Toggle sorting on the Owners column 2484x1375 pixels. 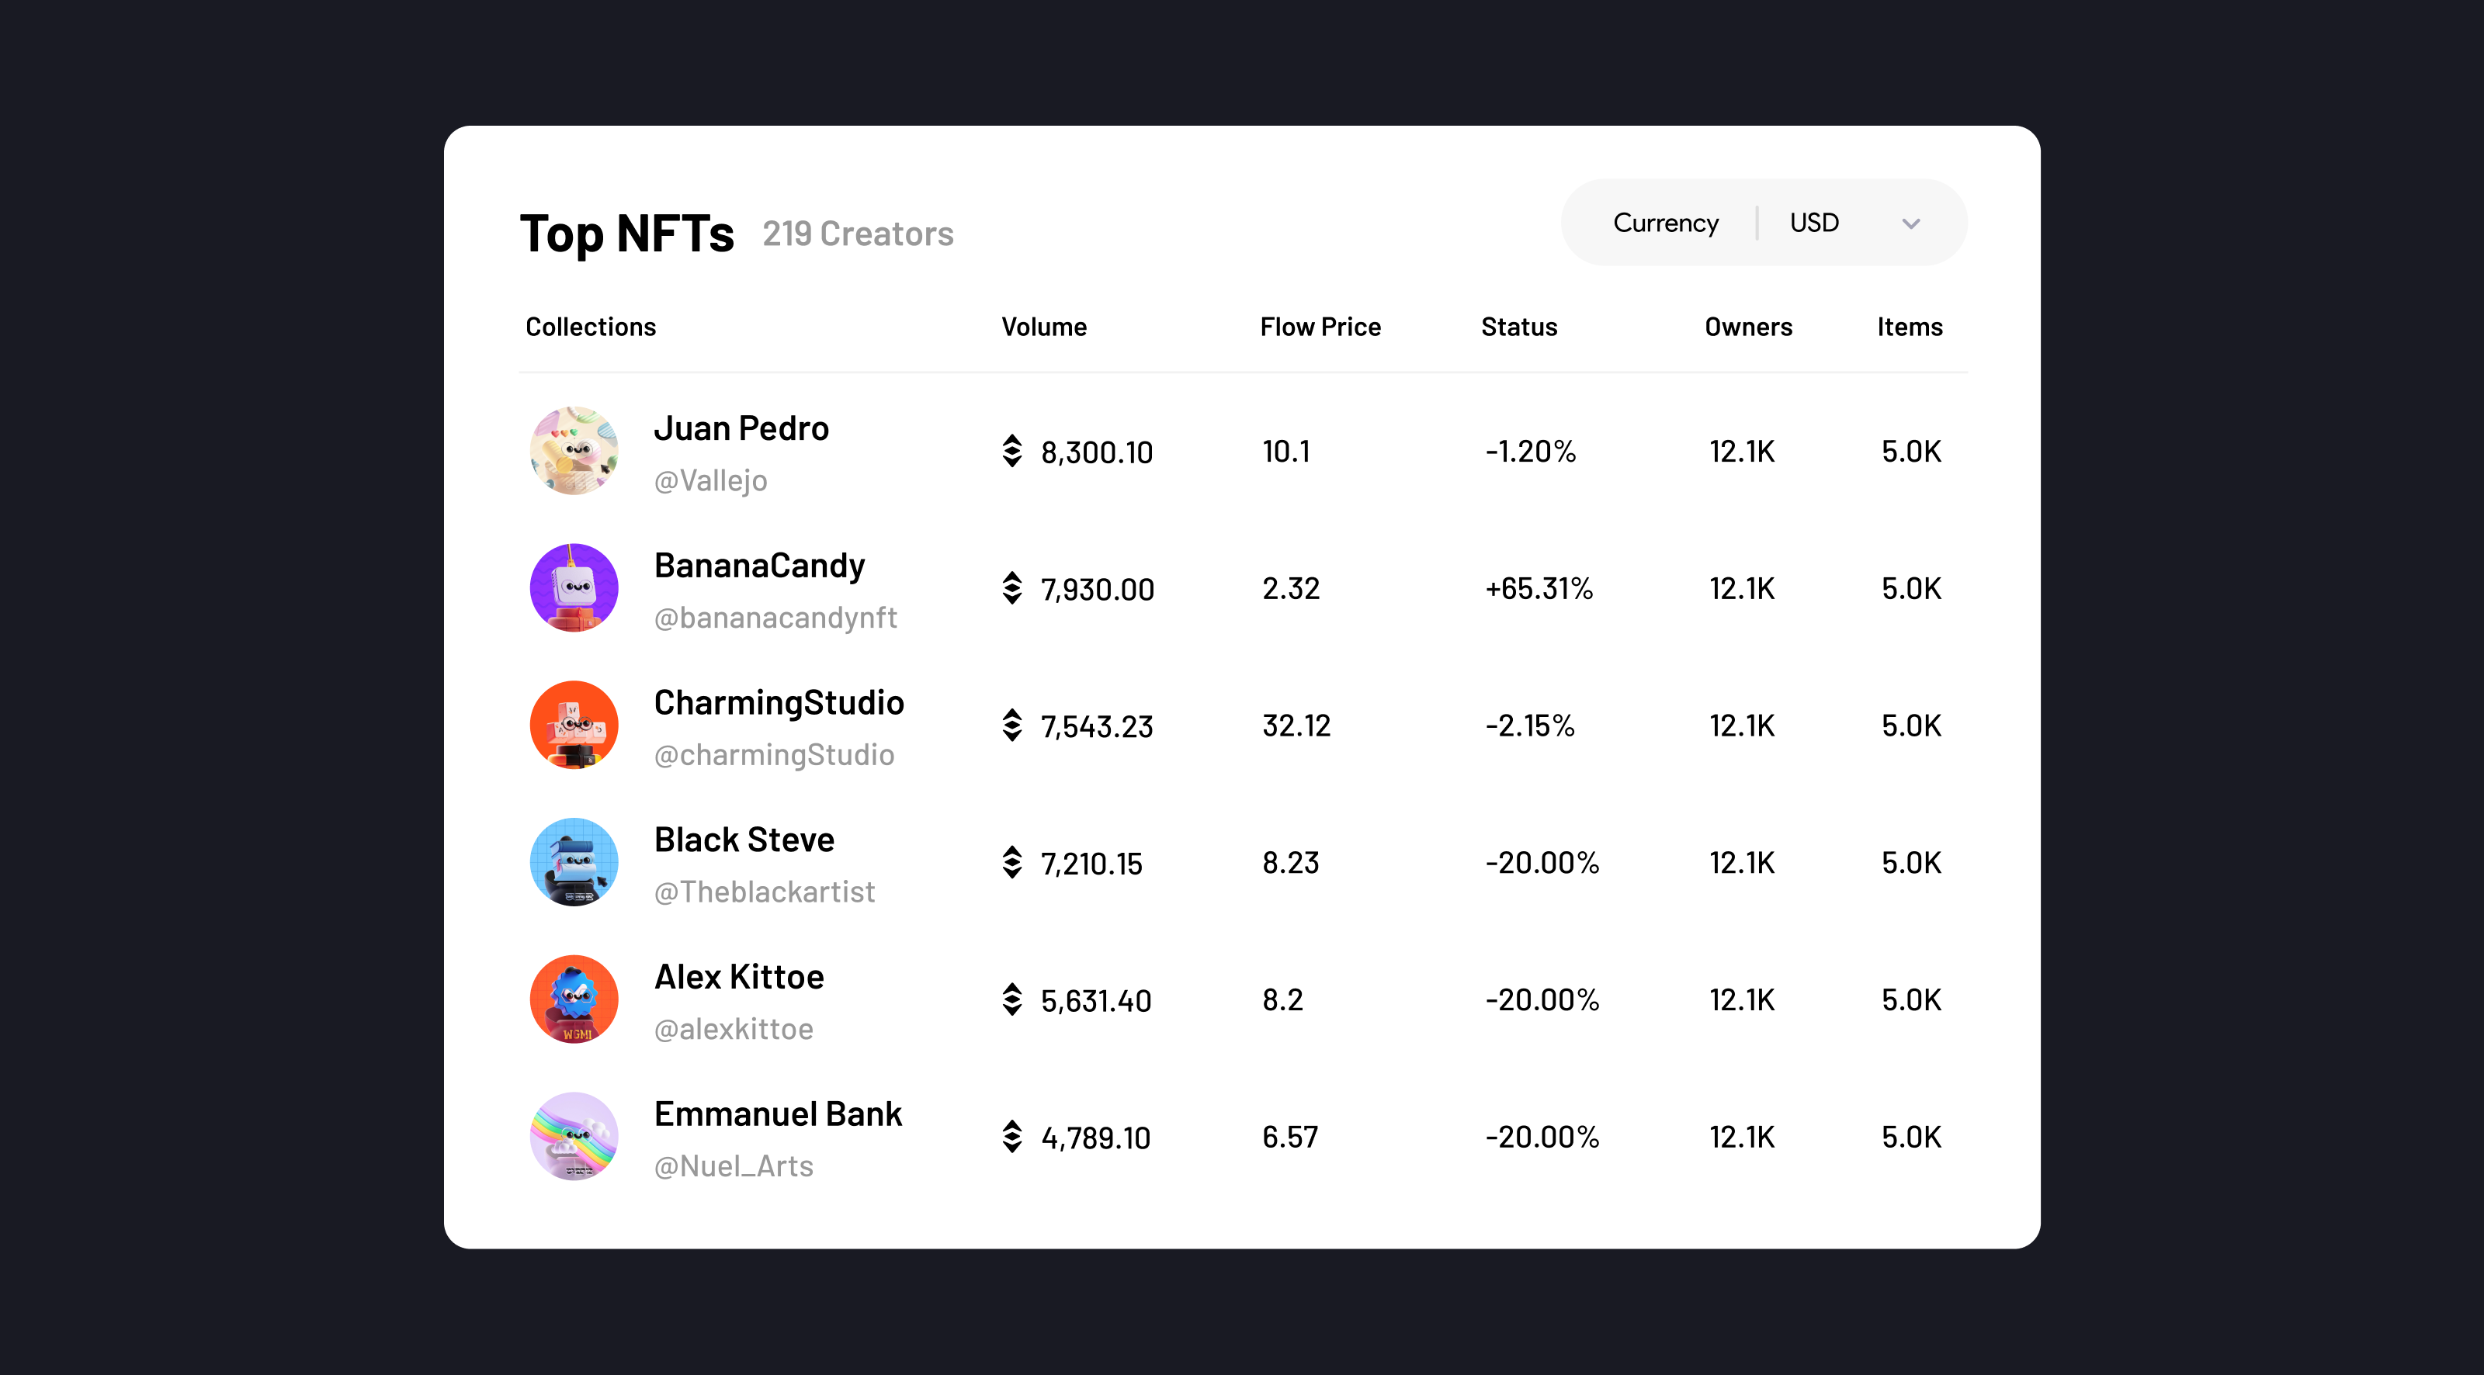pos(1747,327)
